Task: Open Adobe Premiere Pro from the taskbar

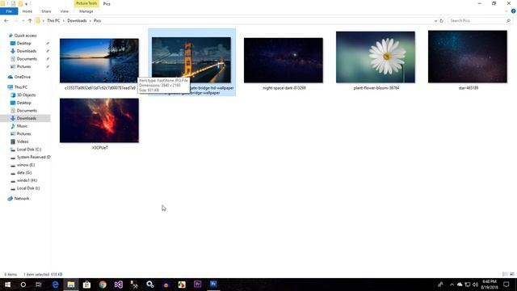Action: (x=197, y=285)
